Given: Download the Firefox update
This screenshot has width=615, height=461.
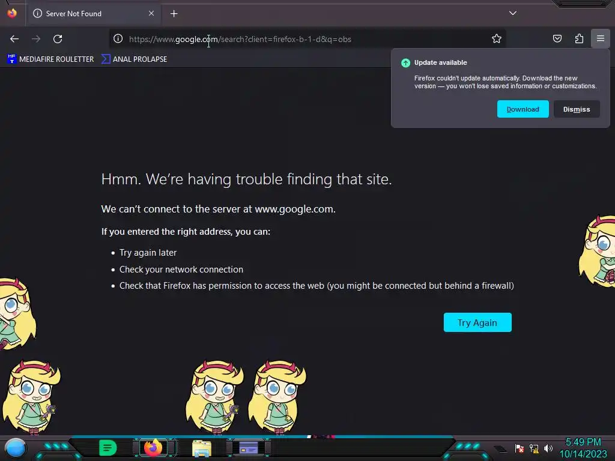Looking at the screenshot, I should (x=523, y=109).
